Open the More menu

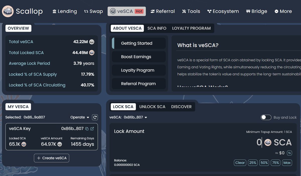tap(283, 11)
